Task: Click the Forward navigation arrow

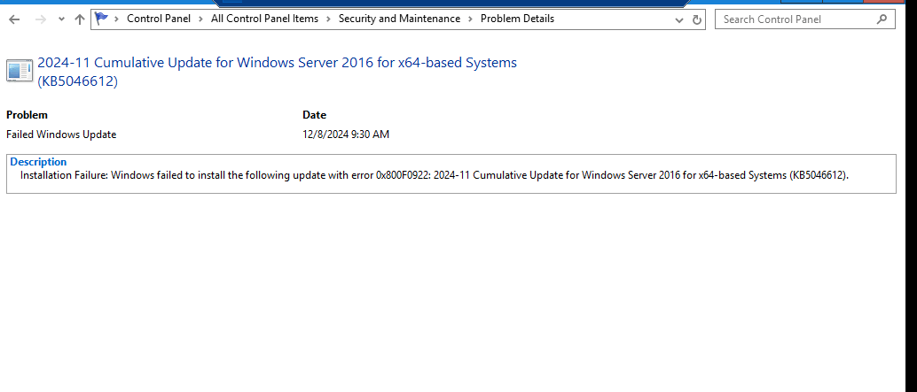Action: tap(41, 19)
